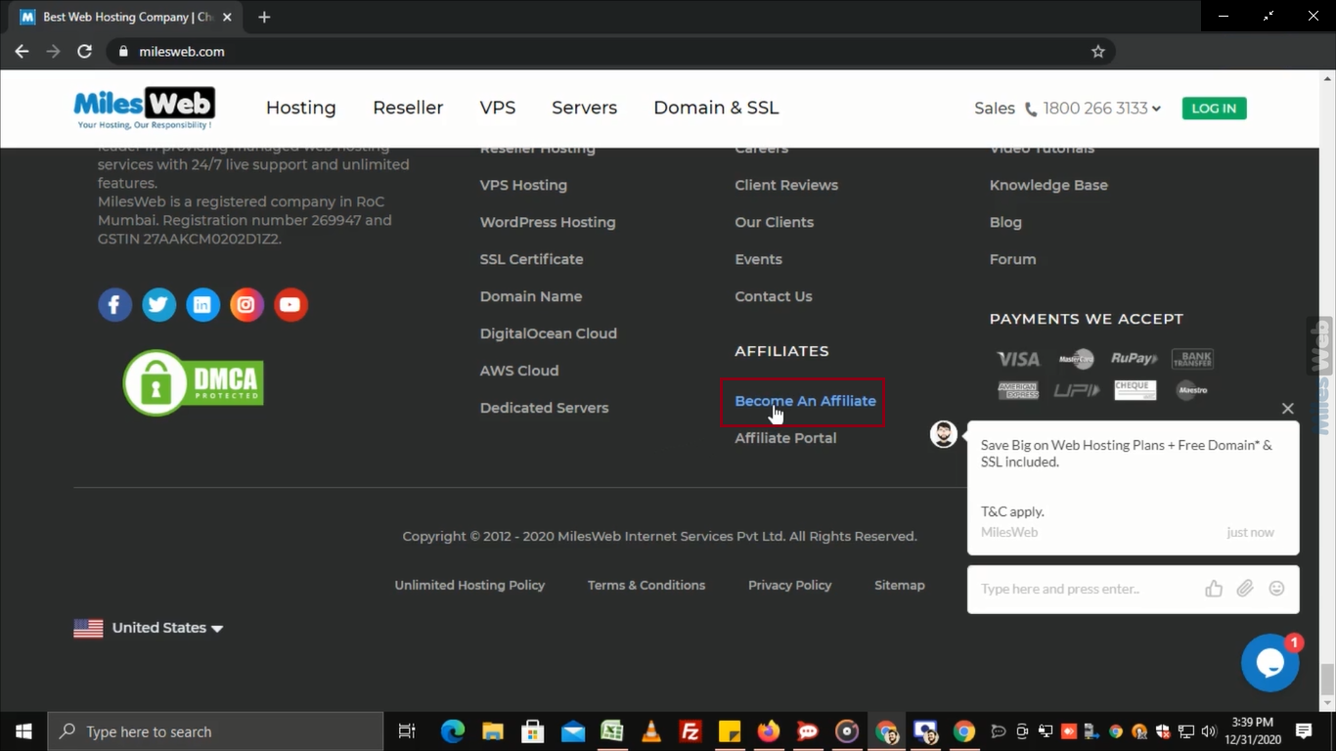Open the chat emoji picker
This screenshot has height=751, width=1336.
pos(1276,589)
